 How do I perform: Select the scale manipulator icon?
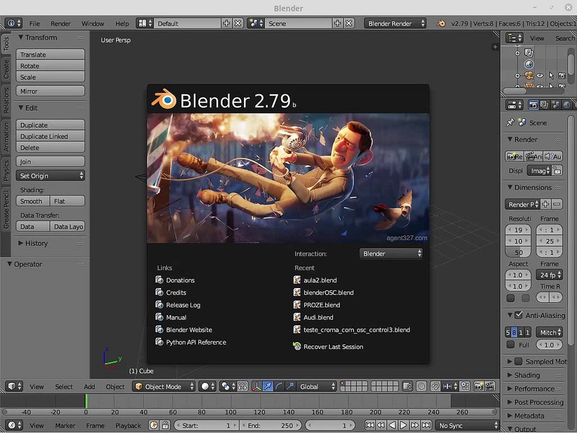tap(290, 386)
